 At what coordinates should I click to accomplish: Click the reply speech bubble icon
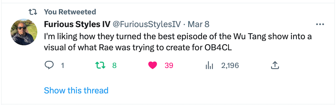point(49,65)
